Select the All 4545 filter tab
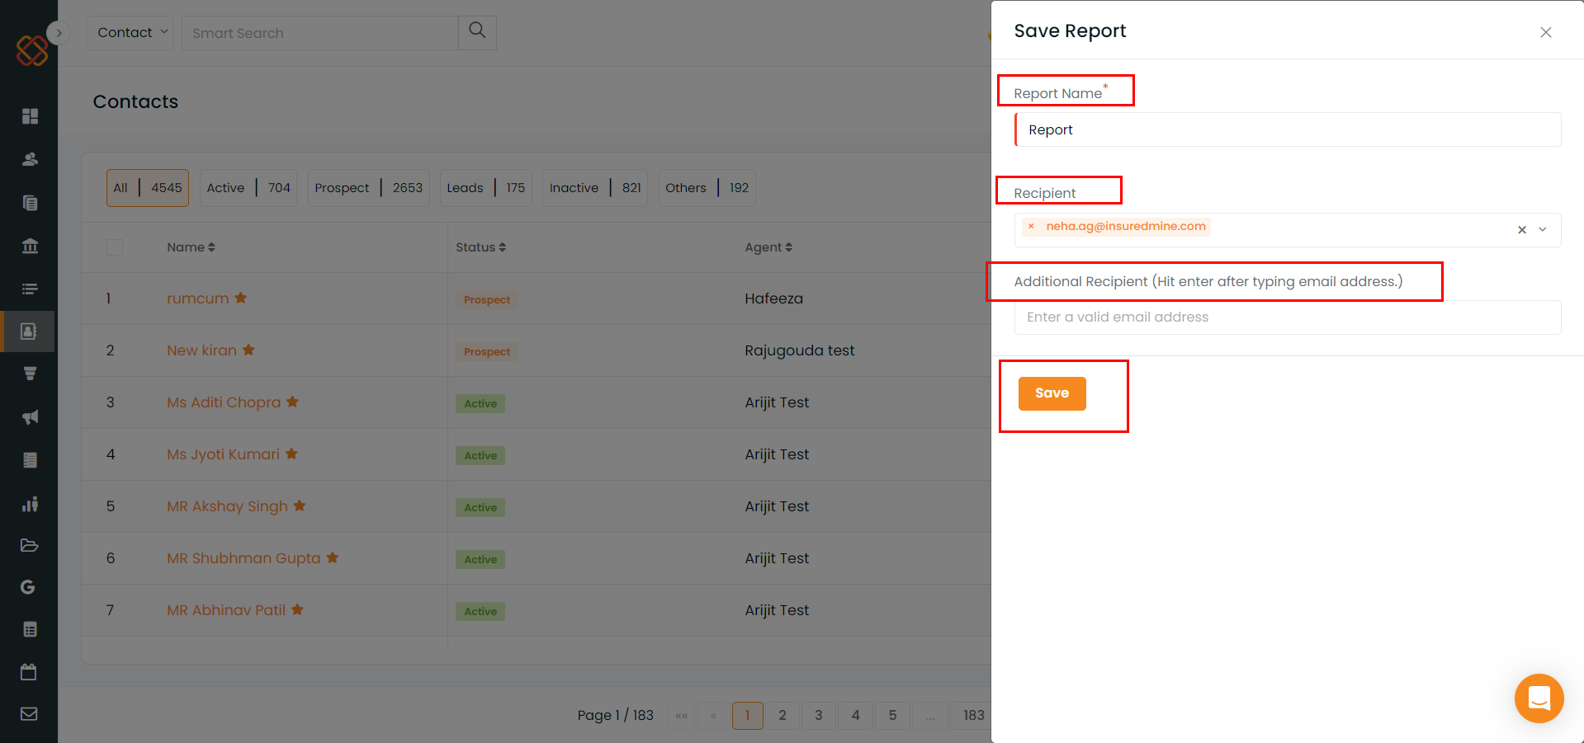The height and width of the screenshot is (743, 1584). [148, 188]
